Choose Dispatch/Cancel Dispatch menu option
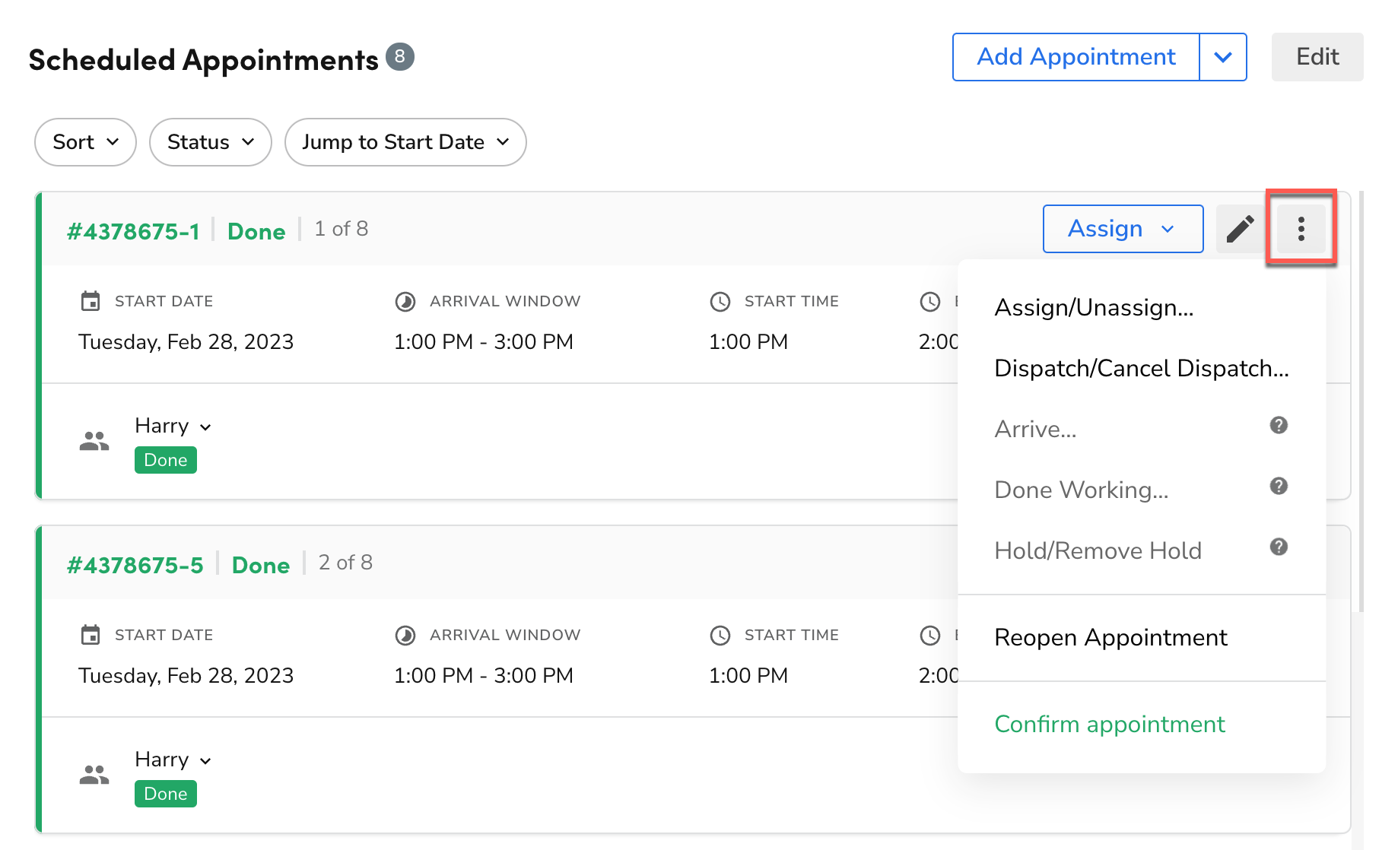This screenshot has height=850, width=1398. tap(1141, 369)
